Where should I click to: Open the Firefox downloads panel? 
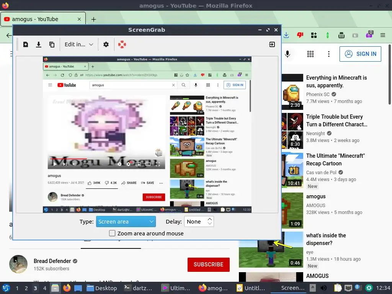pos(286,35)
